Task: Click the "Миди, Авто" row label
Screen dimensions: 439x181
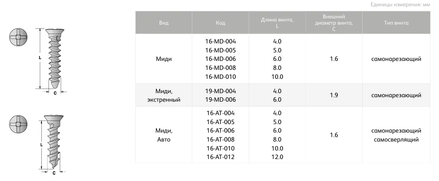Action: pyautogui.click(x=164, y=135)
